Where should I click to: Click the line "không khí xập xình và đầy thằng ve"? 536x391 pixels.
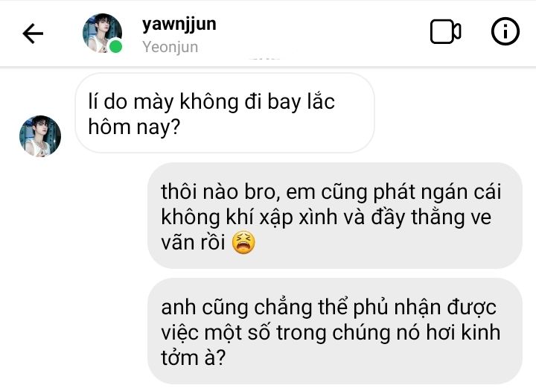[326, 217]
